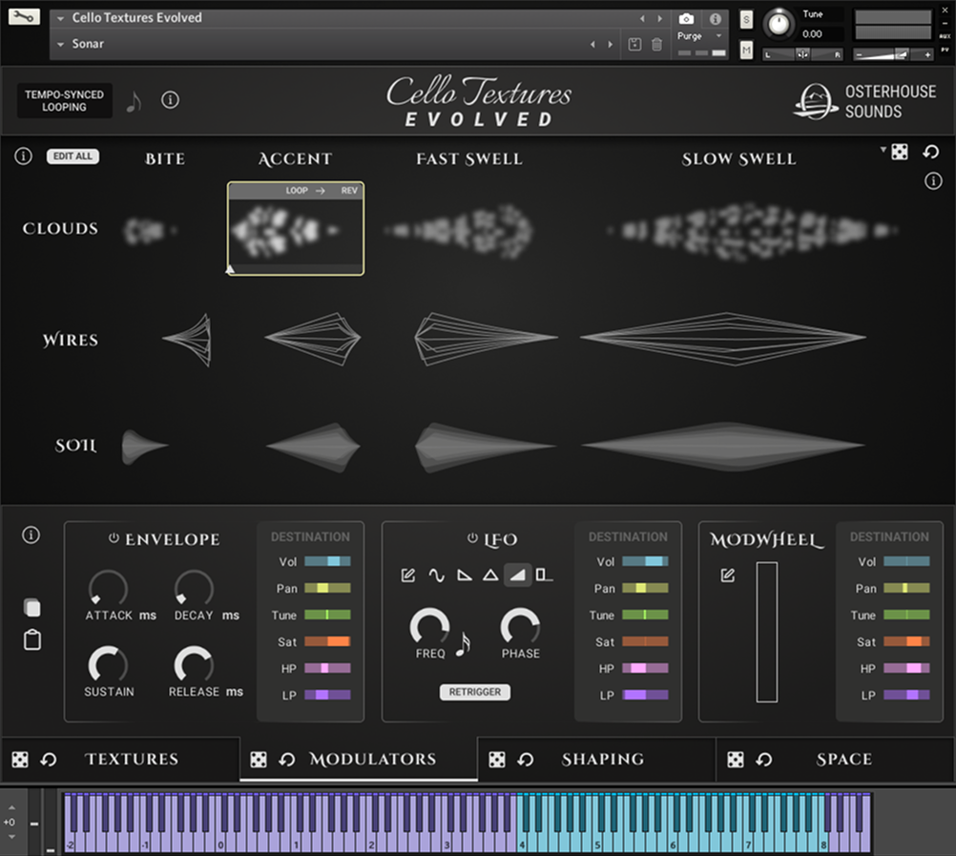The width and height of the screenshot is (956, 856).
Task: Open the Sonar preset dropdown
Action: [61, 44]
